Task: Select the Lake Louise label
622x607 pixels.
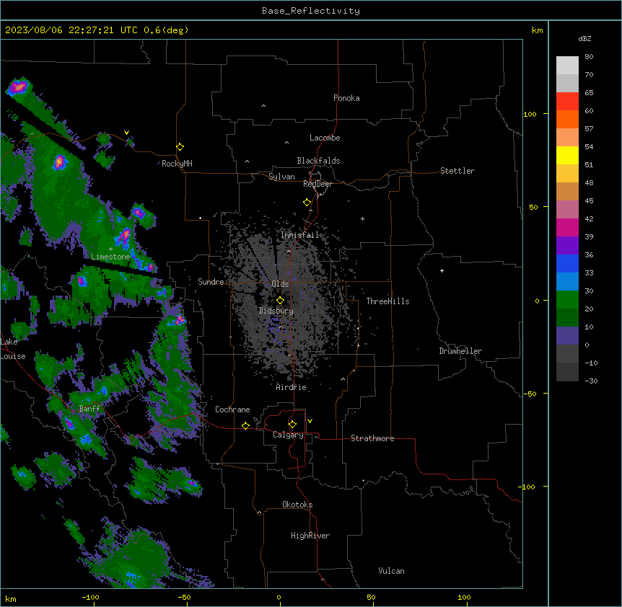Action: coord(12,349)
